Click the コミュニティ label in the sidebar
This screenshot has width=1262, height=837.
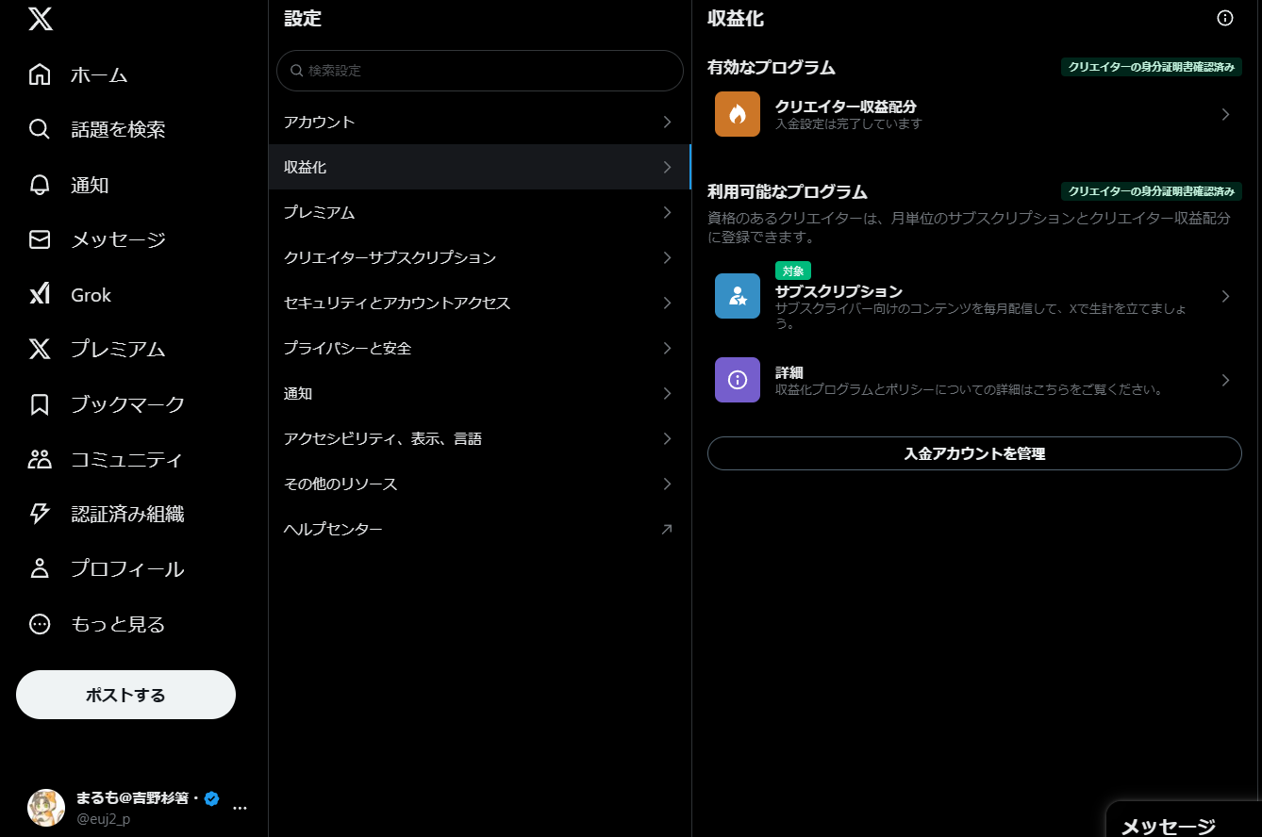pyautogui.click(x=126, y=460)
